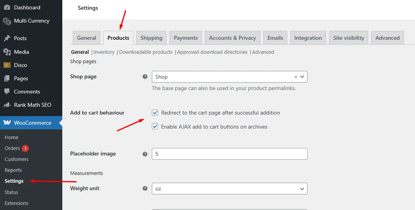
Task: Clear the Shop page selection with the x
Action: [x=295, y=77]
